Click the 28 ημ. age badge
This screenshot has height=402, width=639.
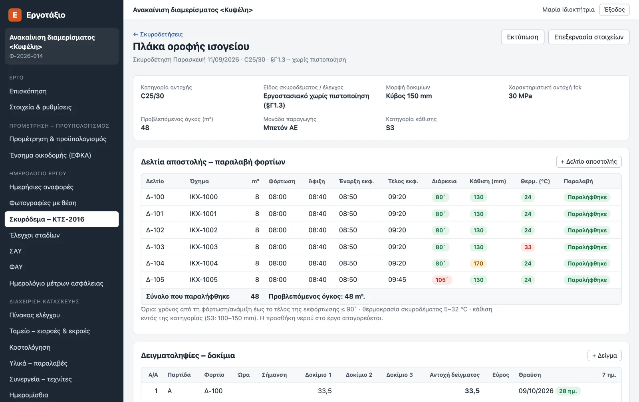[568, 391]
